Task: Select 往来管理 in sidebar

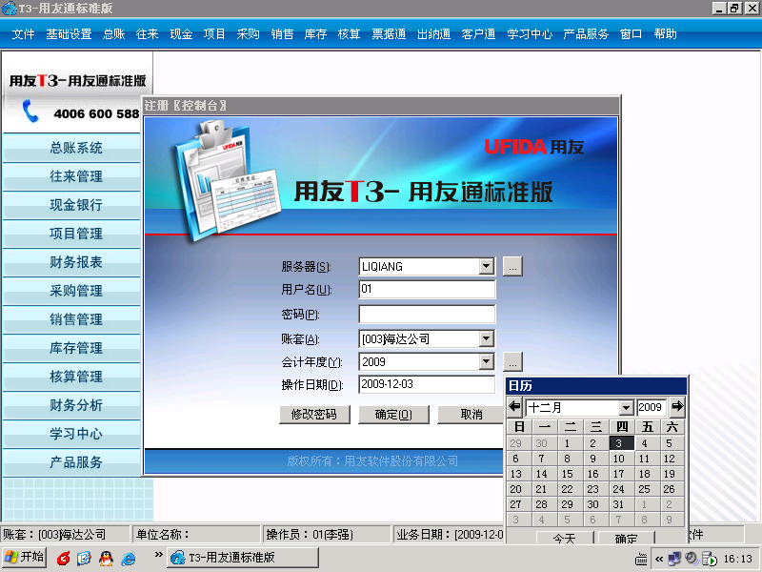Action: (76, 176)
